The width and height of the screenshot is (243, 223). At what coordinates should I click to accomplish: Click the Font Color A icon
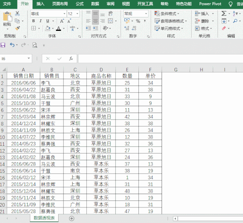tap(59, 28)
